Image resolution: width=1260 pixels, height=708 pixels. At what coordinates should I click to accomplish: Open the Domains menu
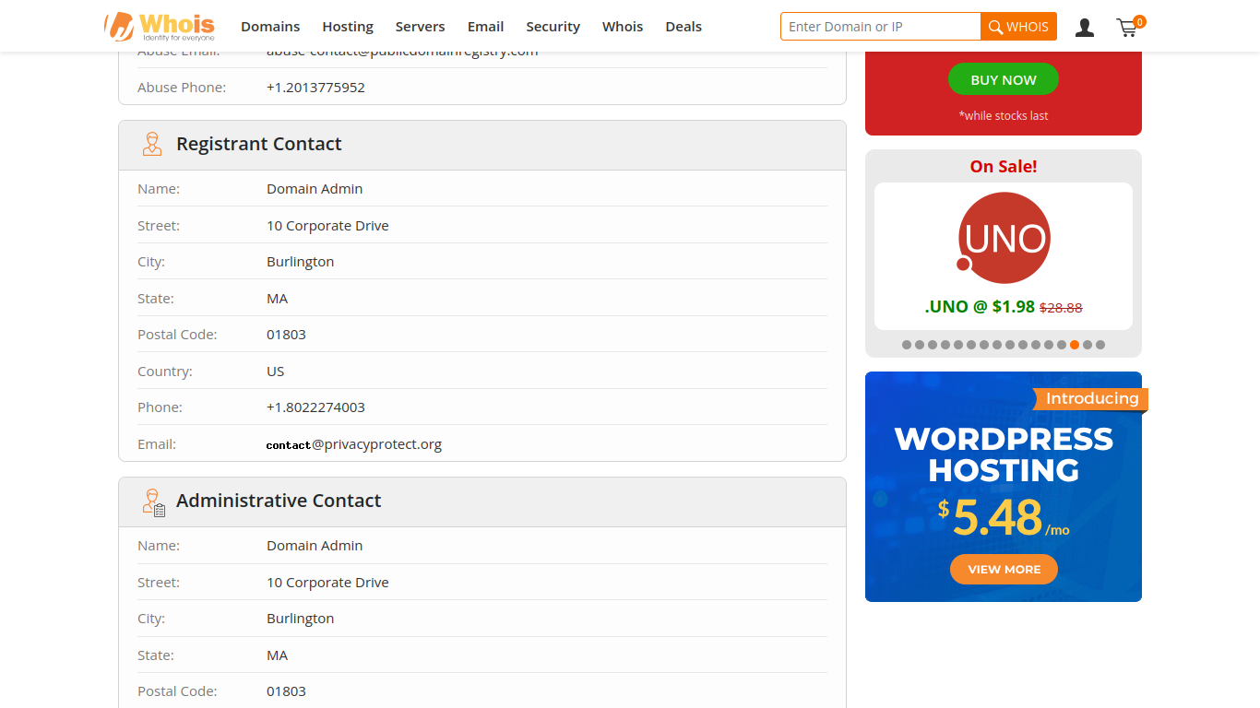(270, 27)
